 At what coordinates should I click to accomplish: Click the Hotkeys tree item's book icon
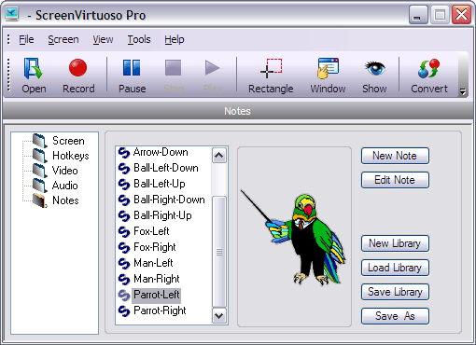pyautogui.click(x=39, y=156)
